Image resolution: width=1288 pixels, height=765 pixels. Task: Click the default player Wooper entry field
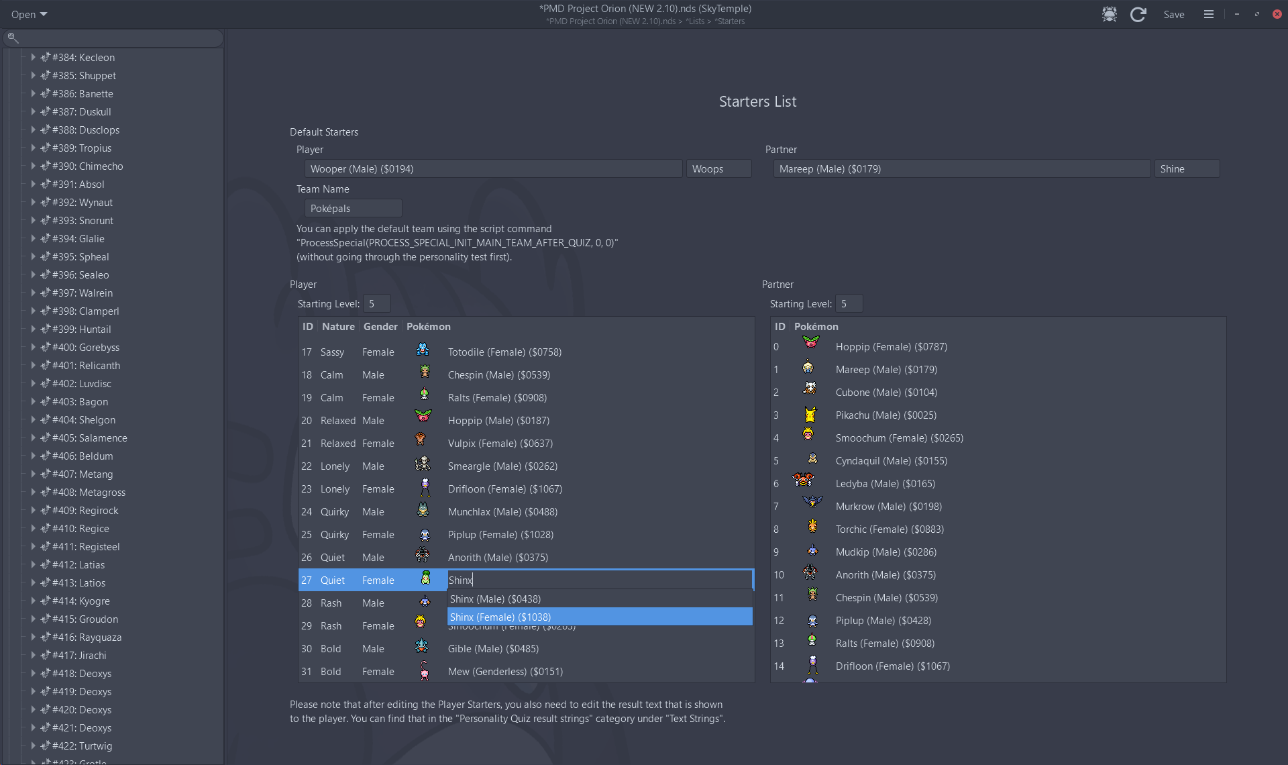click(493, 169)
